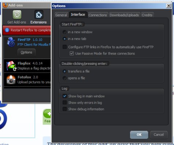Click the info icon in restart notification

pos(7,30)
